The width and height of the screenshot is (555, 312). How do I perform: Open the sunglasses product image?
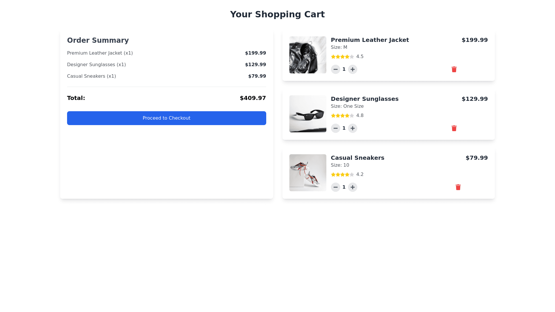click(x=308, y=114)
